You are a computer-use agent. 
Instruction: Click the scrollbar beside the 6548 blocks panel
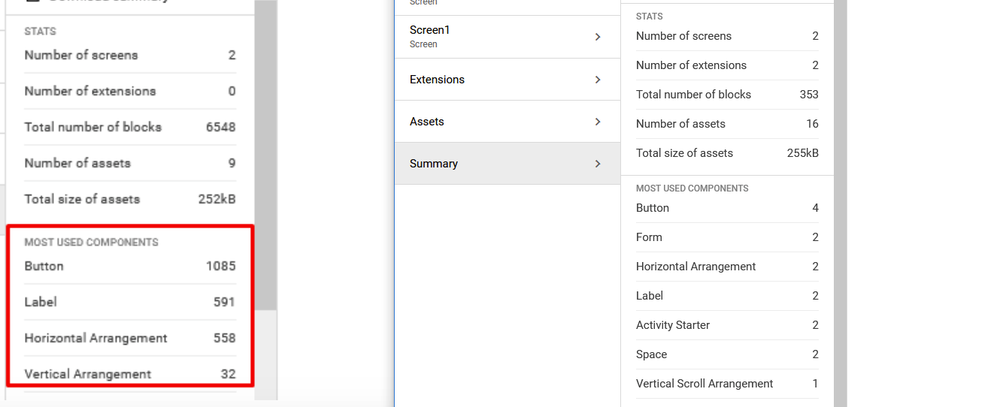tap(265, 150)
